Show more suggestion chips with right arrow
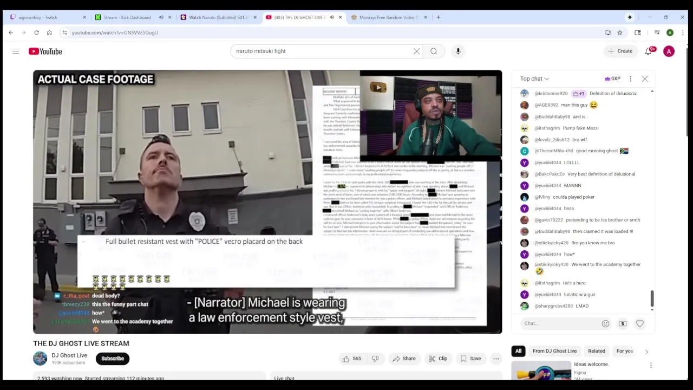The height and width of the screenshot is (390, 693). point(646,352)
